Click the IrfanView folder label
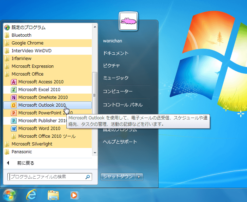This screenshot has height=202, width=247. coord(22,59)
